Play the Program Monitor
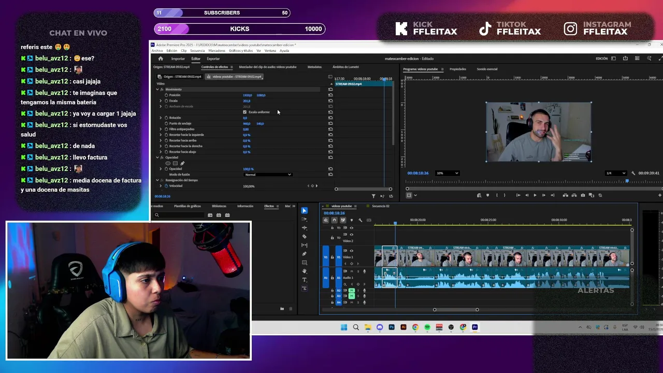Viewport: 663px width, 373px height. click(x=535, y=195)
